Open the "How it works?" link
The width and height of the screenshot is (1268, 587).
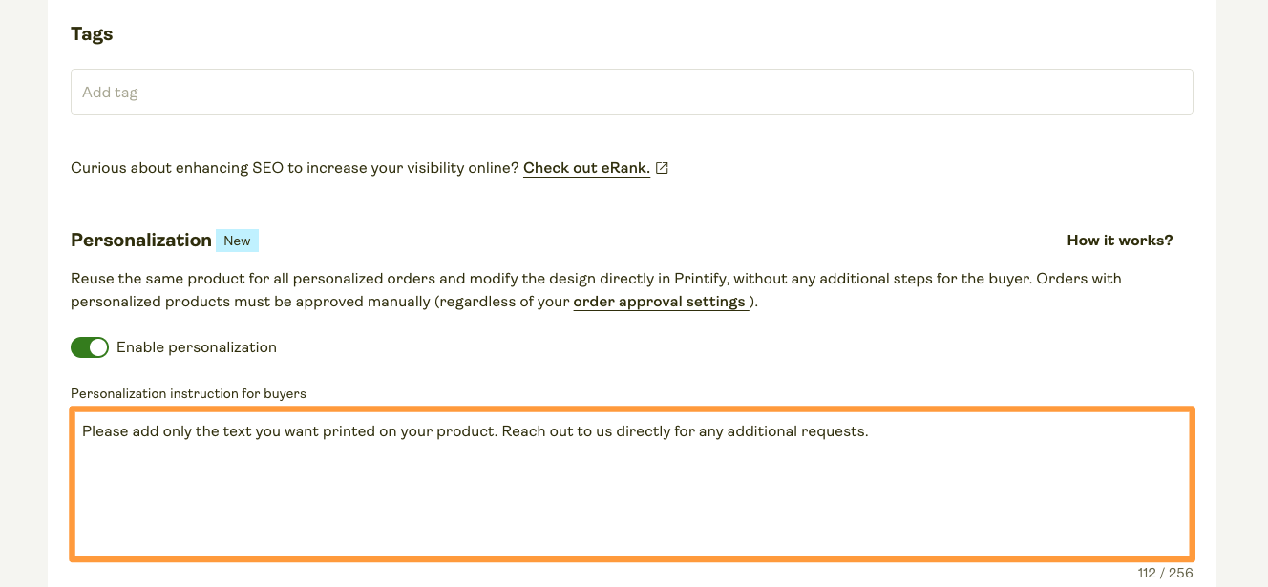pyautogui.click(x=1119, y=240)
